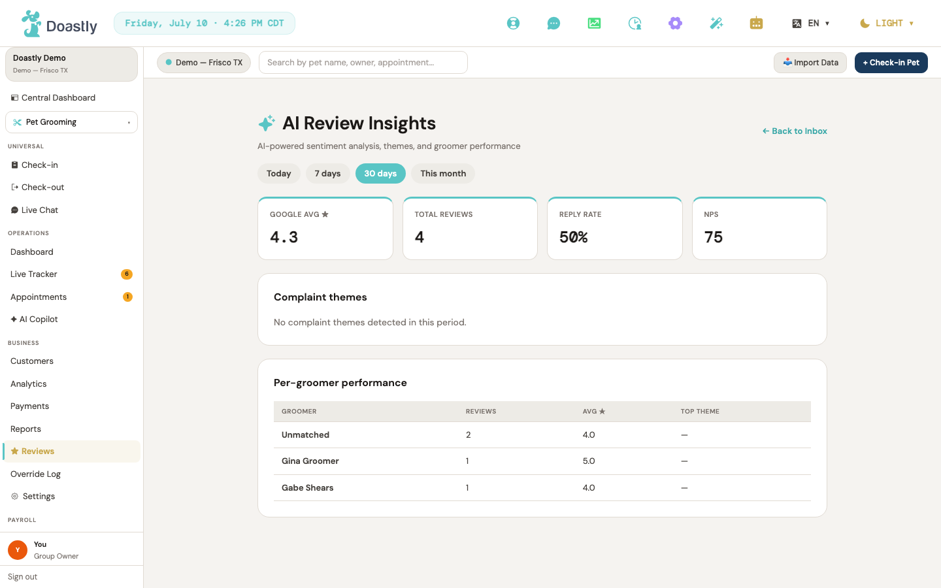Open Appointments in sidebar

[71, 297]
